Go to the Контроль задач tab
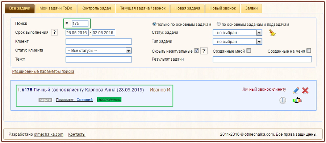 click(x=96, y=8)
